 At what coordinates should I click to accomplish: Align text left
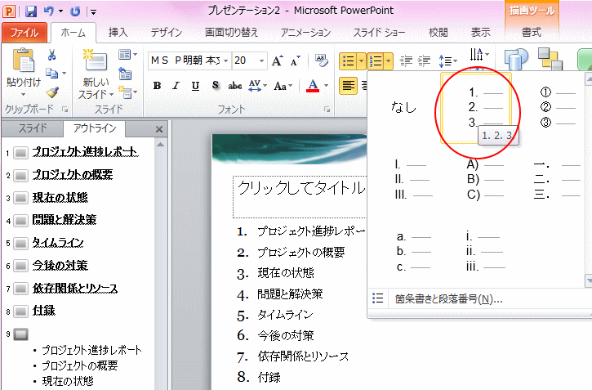[x=348, y=86]
